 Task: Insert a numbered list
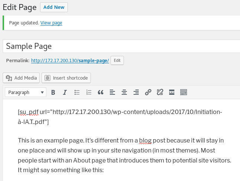tap(89, 92)
